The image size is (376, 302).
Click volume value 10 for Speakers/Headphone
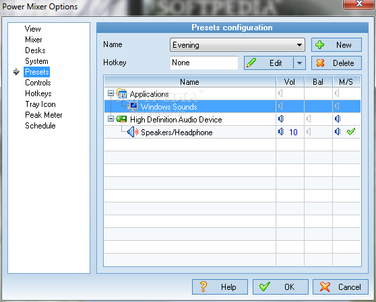click(293, 132)
